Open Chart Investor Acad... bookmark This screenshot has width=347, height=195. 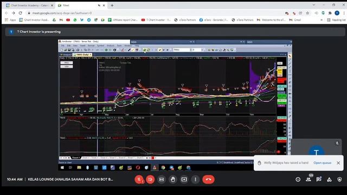point(34,20)
